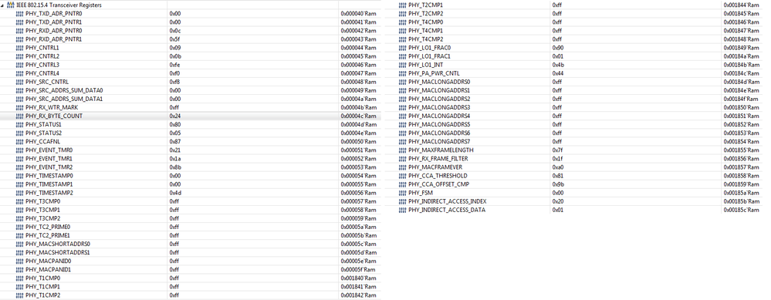771x300 pixels.
Task: Click the 0x87 value of PHY_CCAFNL
Action: tap(175, 141)
